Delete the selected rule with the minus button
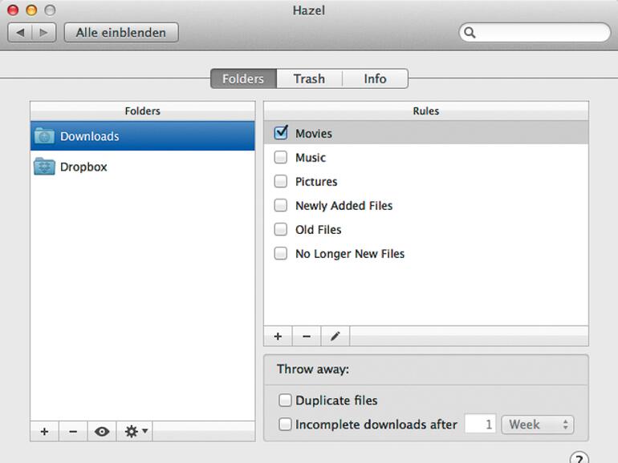 tap(307, 336)
